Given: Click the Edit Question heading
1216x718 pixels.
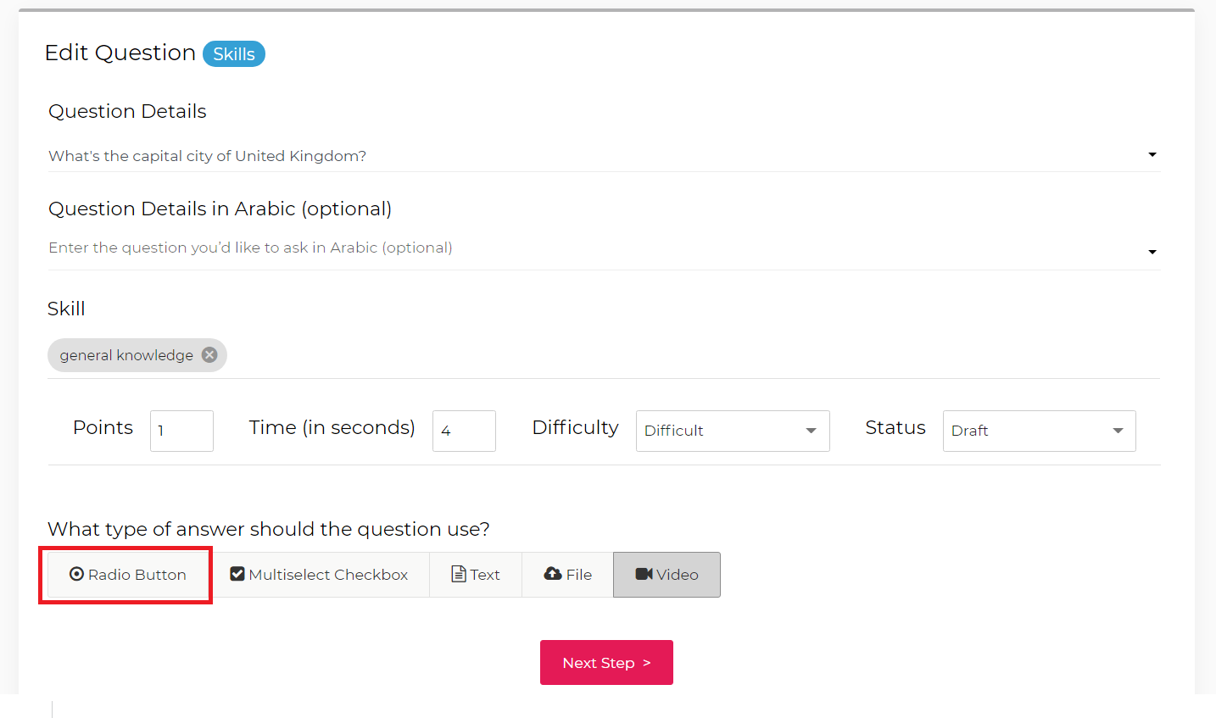Looking at the screenshot, I should click(120, 53).
